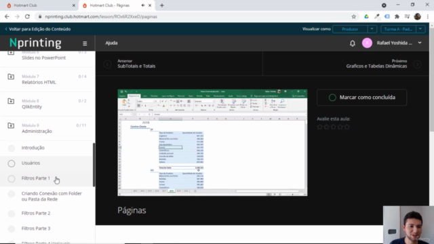Rate the lesson five stars
The image size is (434, 244).
tap(347, 127)
